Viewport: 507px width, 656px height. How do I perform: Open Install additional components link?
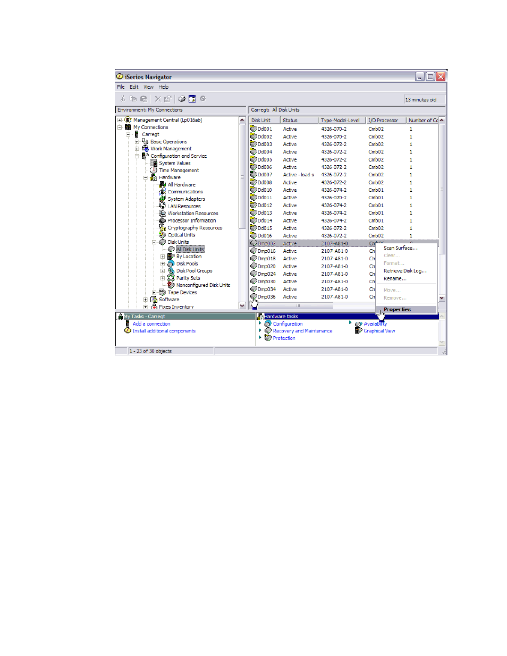tap(164, 331)
